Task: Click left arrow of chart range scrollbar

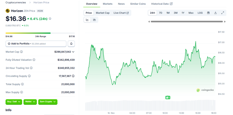Action: tap(149, 22)
